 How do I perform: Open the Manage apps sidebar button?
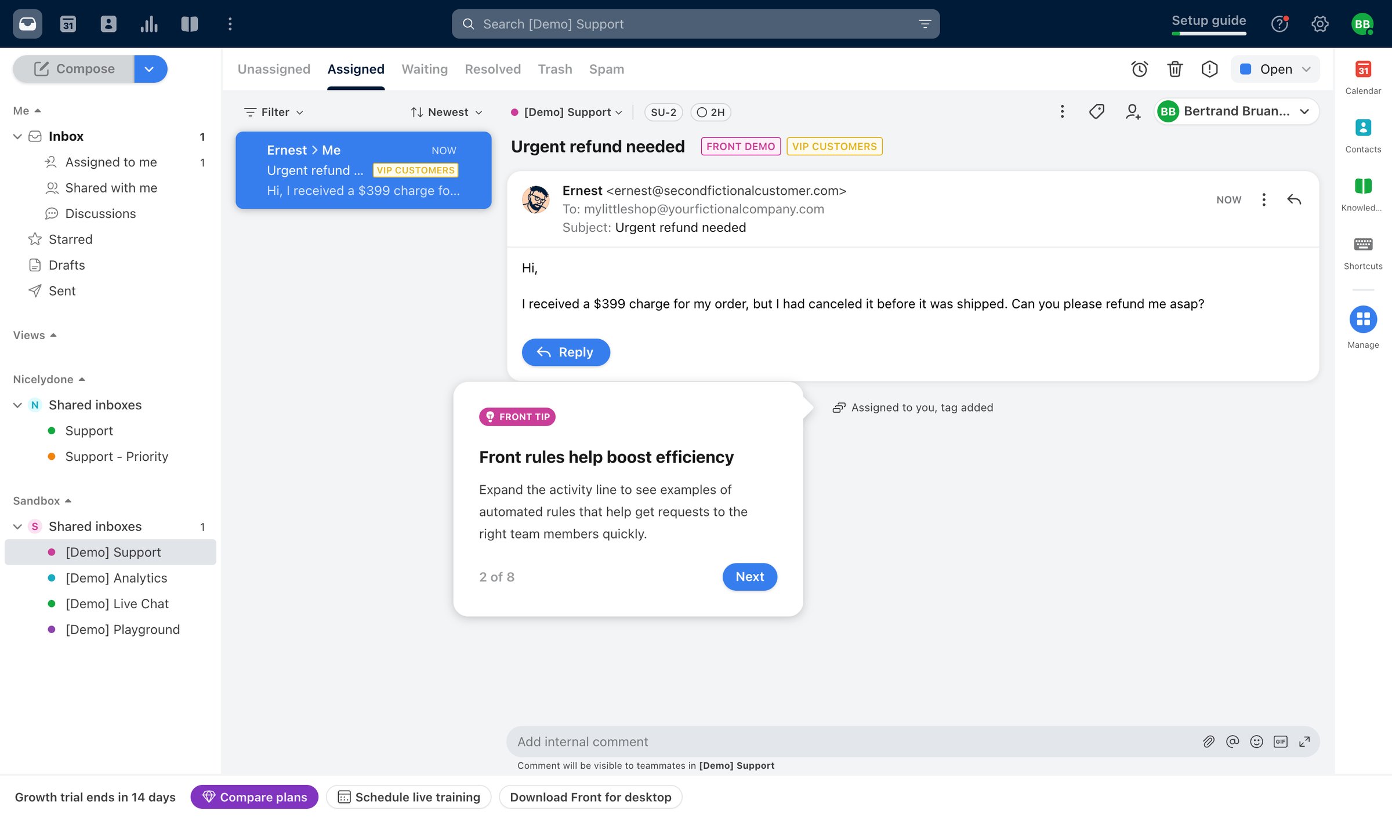click(1363, 328)
